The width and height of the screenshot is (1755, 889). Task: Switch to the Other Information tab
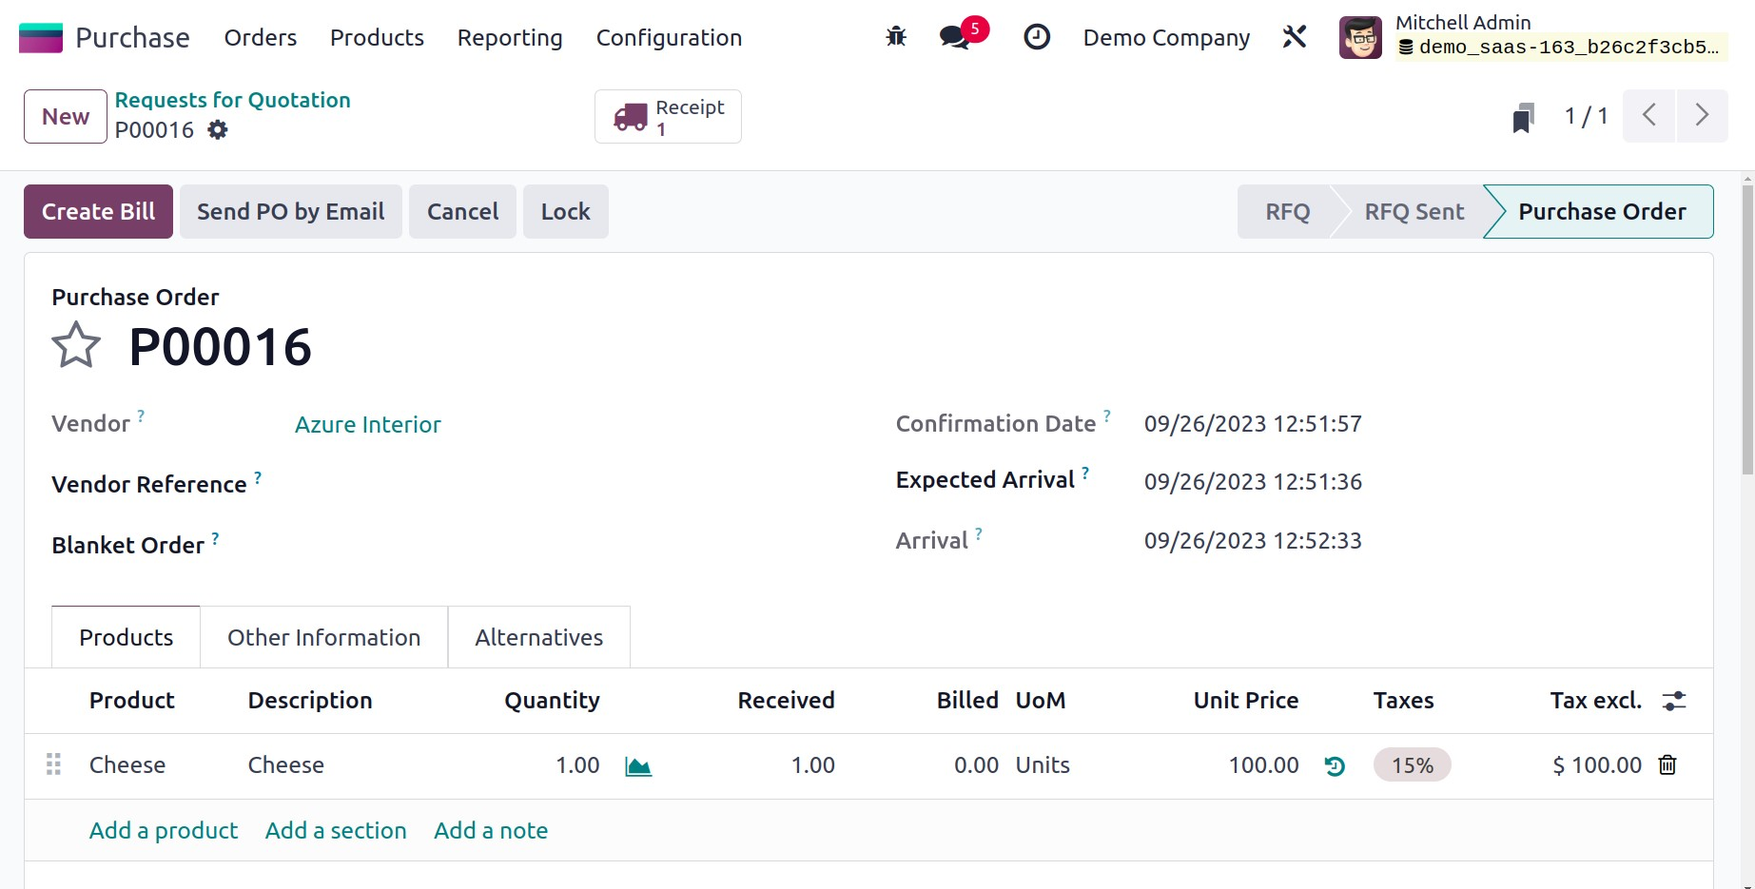click(323, 638)
